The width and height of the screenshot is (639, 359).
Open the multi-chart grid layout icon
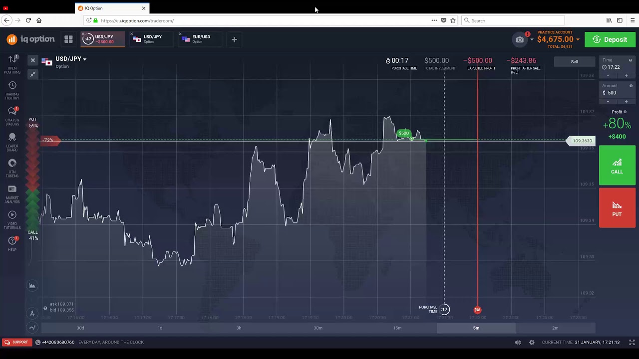click(68, 39)
